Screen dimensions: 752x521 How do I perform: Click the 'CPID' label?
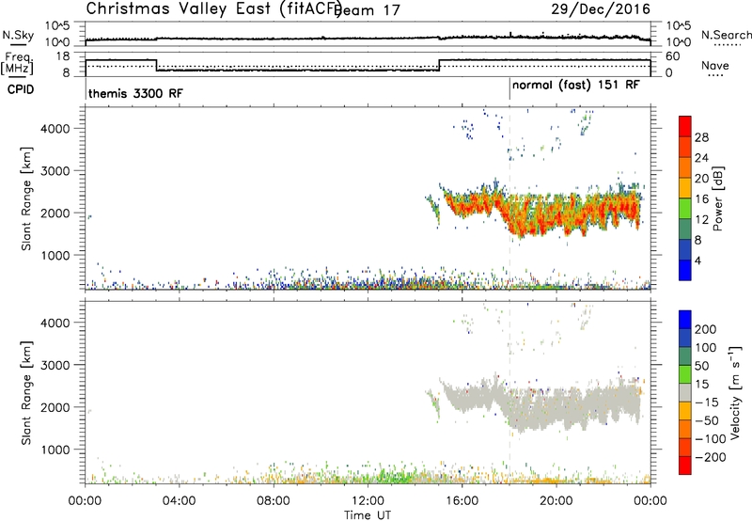[21, 89]
